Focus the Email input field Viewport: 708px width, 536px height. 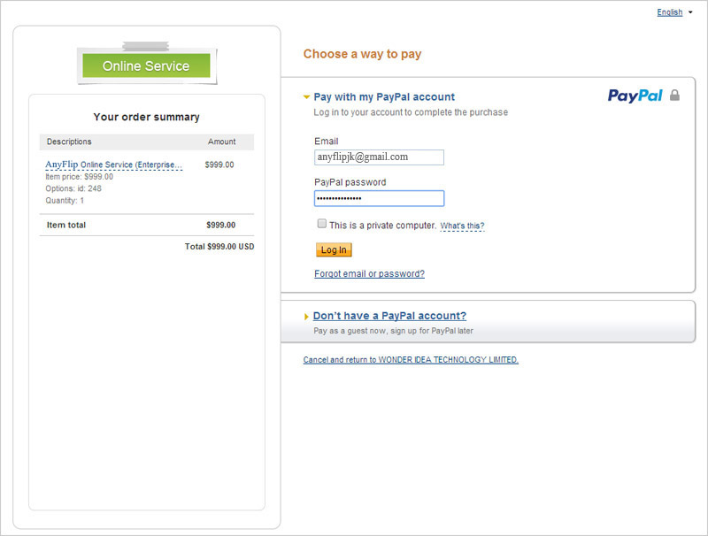coord(379,157)
